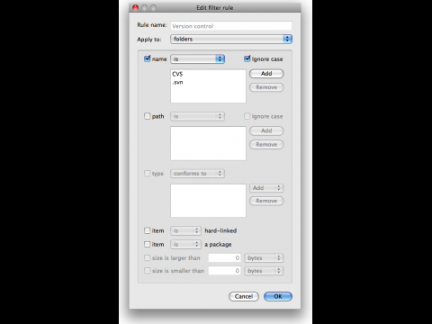
Task: Open bytes unit dropdown for larger than
Action: pos(264,258)
